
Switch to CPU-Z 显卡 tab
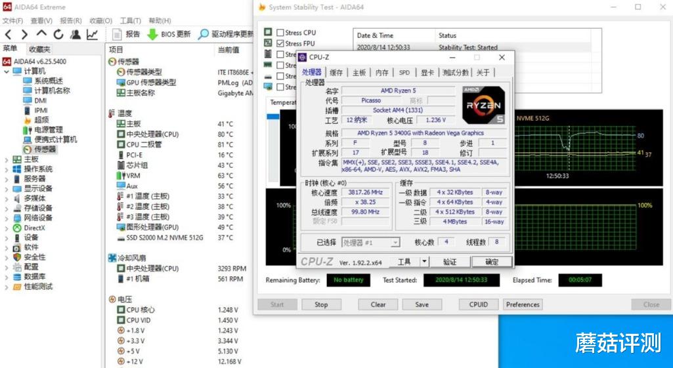pos(427,72)
